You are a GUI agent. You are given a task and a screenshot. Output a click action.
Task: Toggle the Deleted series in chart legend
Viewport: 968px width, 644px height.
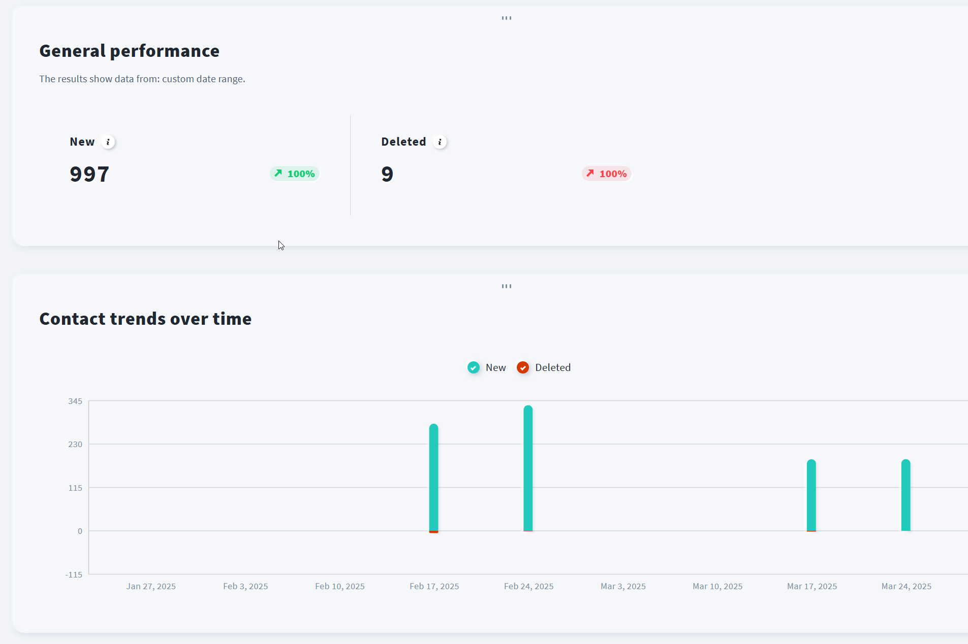(544, 367)
